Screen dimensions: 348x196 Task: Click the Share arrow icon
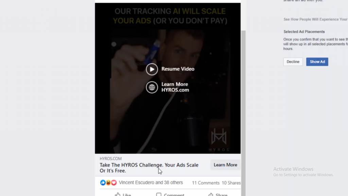click(x=210, y=195)
